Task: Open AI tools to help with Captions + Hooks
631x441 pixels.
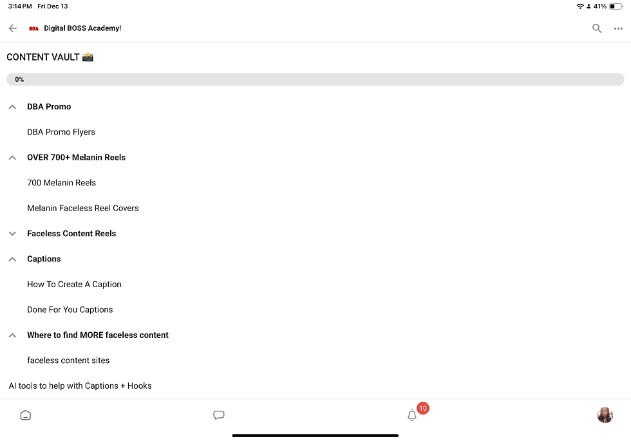Action: pyautogui.click(x=80, y=386)
